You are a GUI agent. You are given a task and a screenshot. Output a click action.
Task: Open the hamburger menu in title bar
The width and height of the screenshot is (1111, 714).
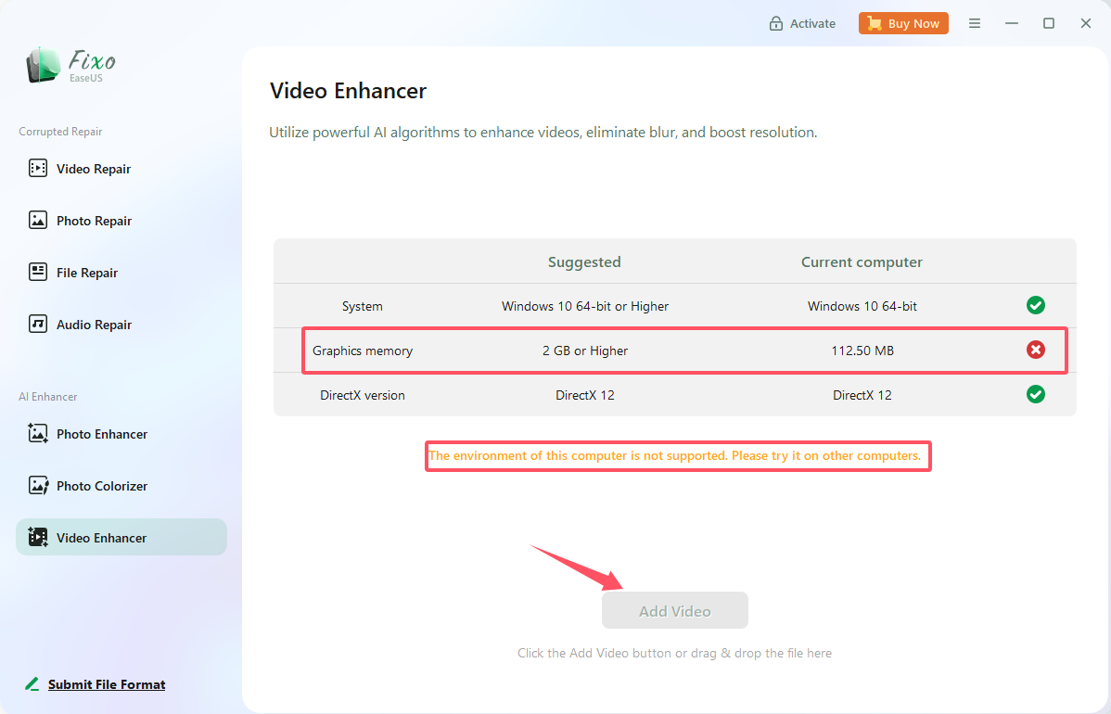click(x=975, y=23)
